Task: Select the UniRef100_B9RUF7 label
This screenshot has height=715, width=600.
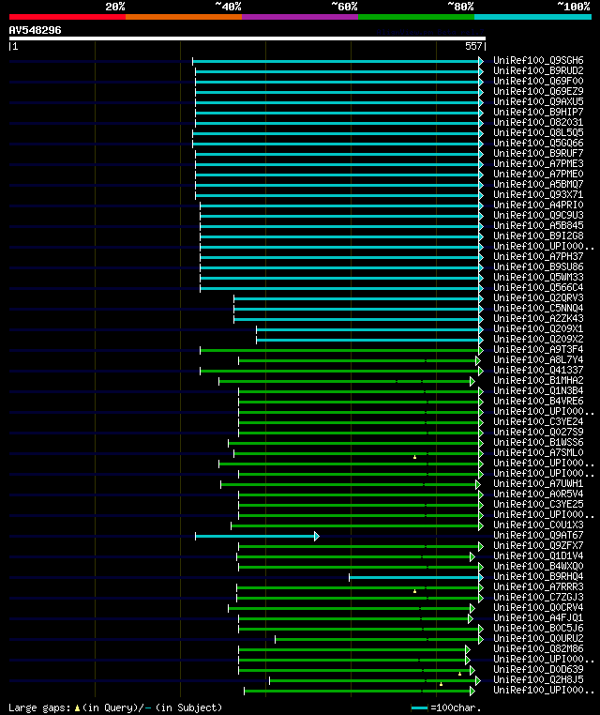Action: [x=538, y=153]
